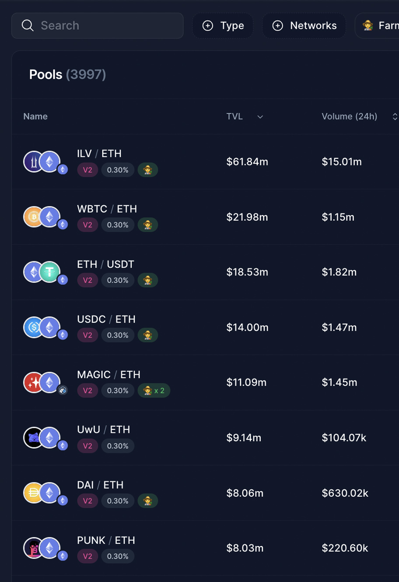The height and width of the screenshot is (582, 399).
Task: Click the search magnifier icon
Action: (28, 25)
